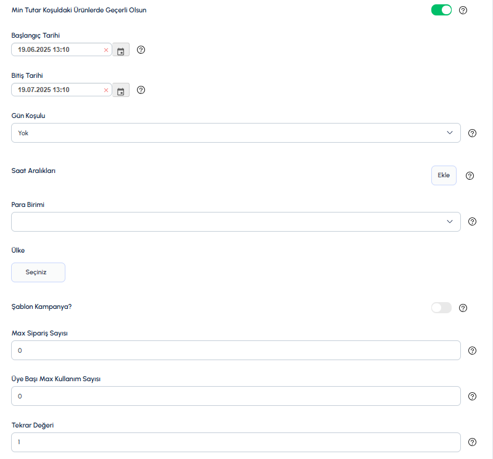Image resolution: width=493 pixels, height=459 pixels.
Task: Show help for Tekrar Değeri field
Action: click(x=472, y=442)
